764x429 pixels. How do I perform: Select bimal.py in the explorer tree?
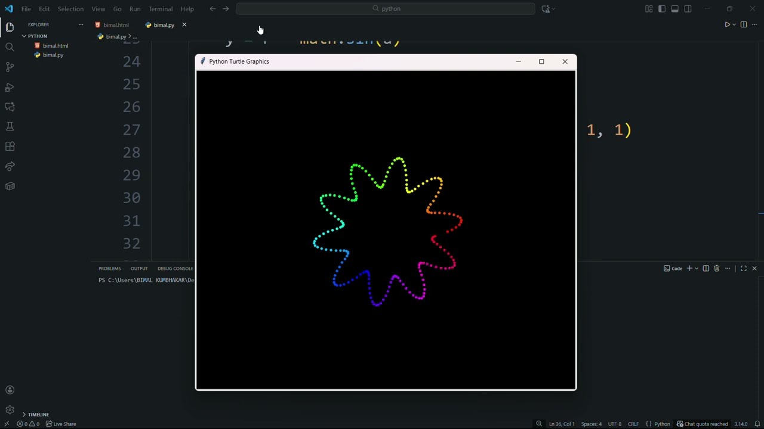coord(53,55)
